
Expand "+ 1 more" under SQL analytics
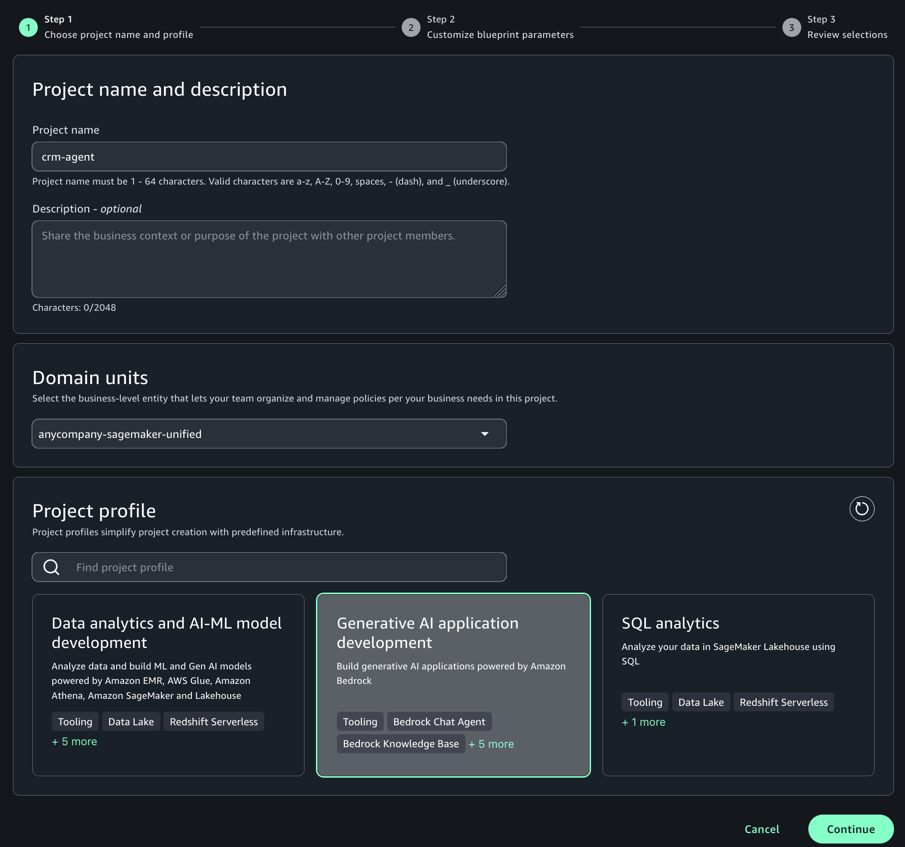pyautogui.click(x=643, y=722)
